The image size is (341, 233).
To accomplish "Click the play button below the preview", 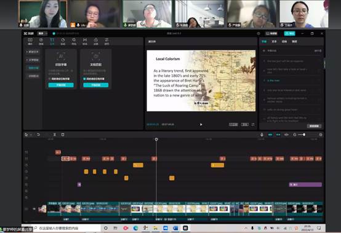I will click(x=201, y=124).
